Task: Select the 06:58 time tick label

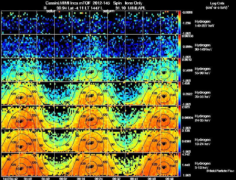Action: pos(169,179)
